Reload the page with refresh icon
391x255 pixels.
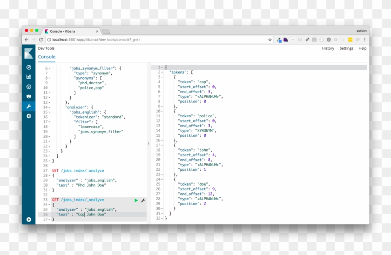[41, 40]
